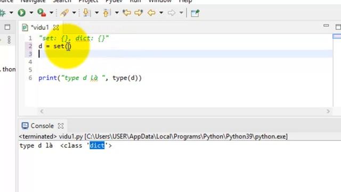Click the green Run button in toolbar
The width and height of the screenshot is (341, 192).
[21, 13]
